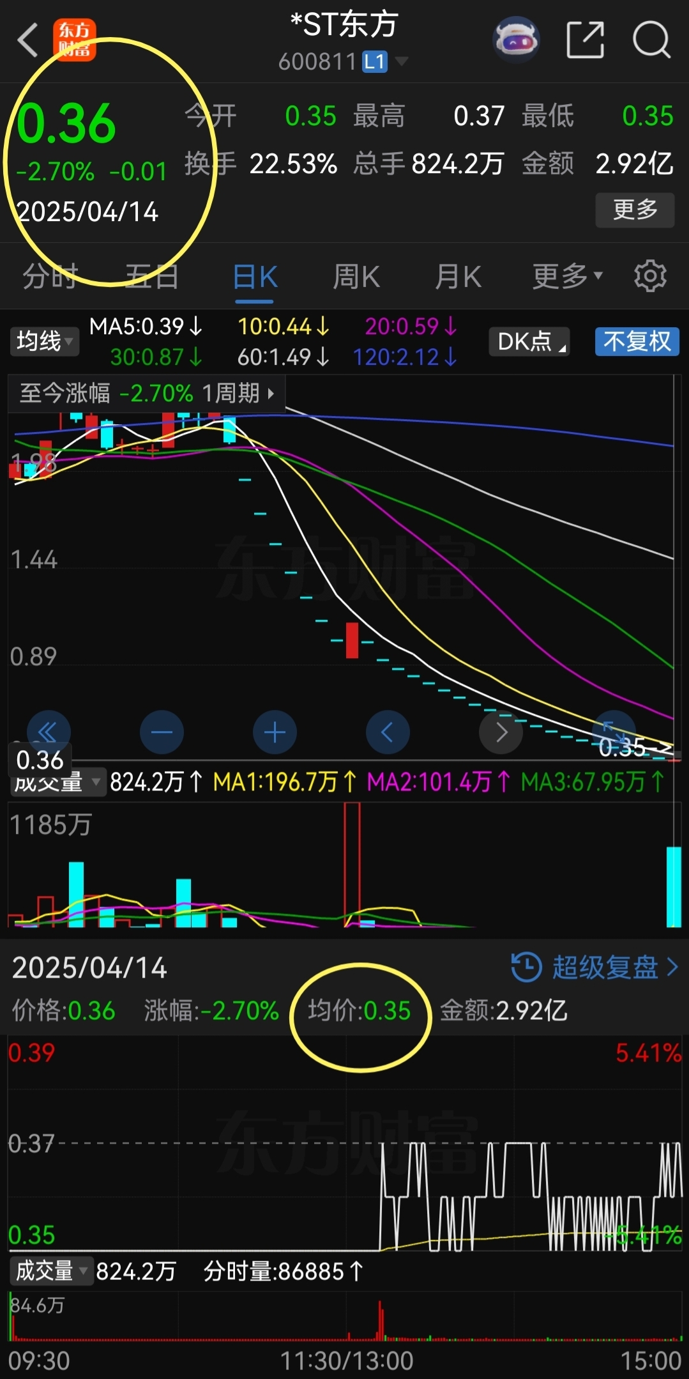Tap the blue 120:2.12 MA value
Screen dimensions: 689x1379
(405, 357)
